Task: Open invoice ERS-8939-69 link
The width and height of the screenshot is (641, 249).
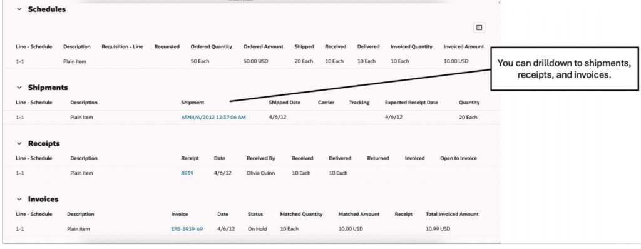Action: click(187, 229)
